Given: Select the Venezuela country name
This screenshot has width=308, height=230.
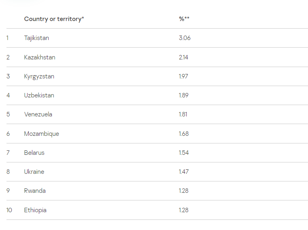Looking at the screenshot, I should point(38,114).
